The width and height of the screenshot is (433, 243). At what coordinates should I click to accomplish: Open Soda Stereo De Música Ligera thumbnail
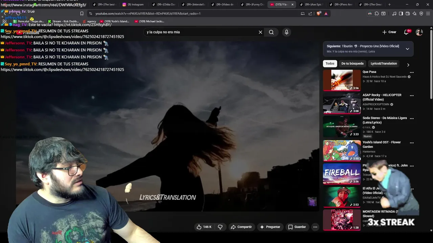point(342,127)
